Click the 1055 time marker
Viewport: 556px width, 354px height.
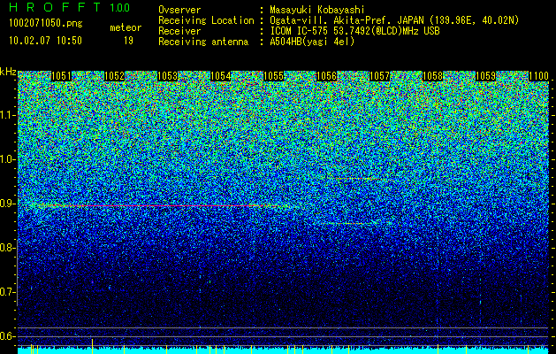pos(274,76)
